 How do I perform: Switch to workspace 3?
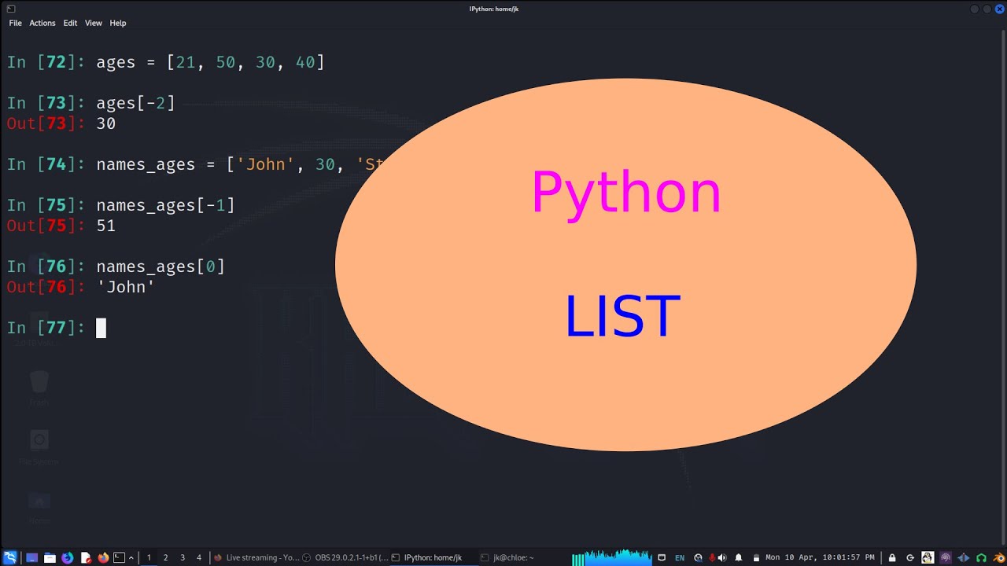pyautogui.click(x=183, y=557)
